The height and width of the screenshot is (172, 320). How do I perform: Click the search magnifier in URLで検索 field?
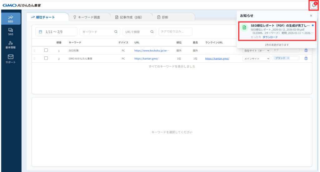(152, 31)
